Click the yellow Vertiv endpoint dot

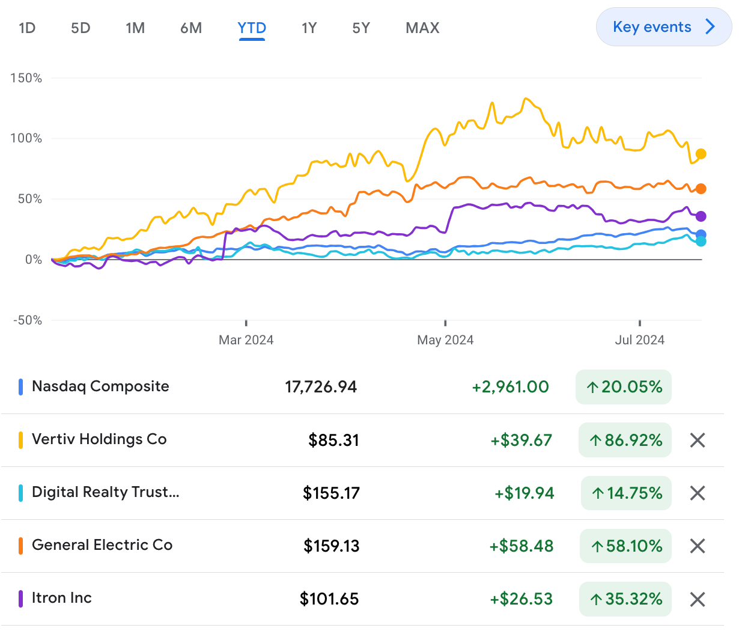pyautogui.click(x=701, y=154)
